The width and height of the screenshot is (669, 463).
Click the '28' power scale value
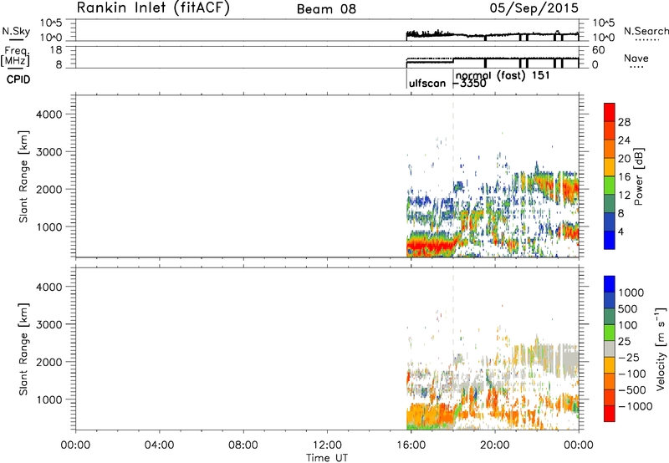tap(624, 122)
